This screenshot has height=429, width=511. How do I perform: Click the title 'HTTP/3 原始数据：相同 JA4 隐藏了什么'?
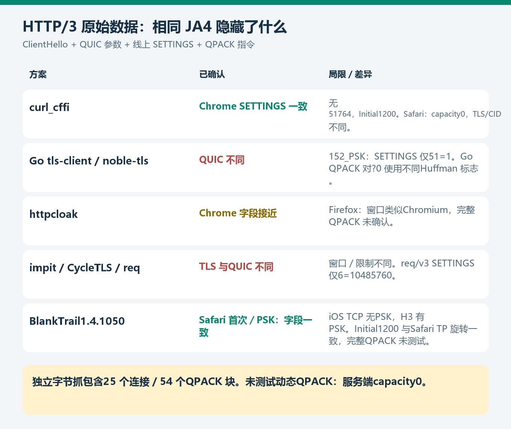155,27
